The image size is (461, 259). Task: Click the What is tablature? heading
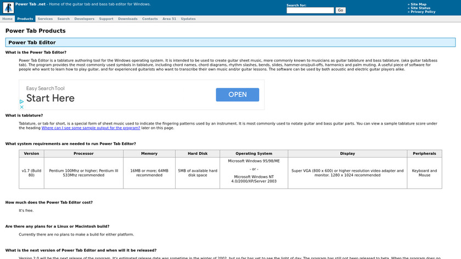point(24,116)
